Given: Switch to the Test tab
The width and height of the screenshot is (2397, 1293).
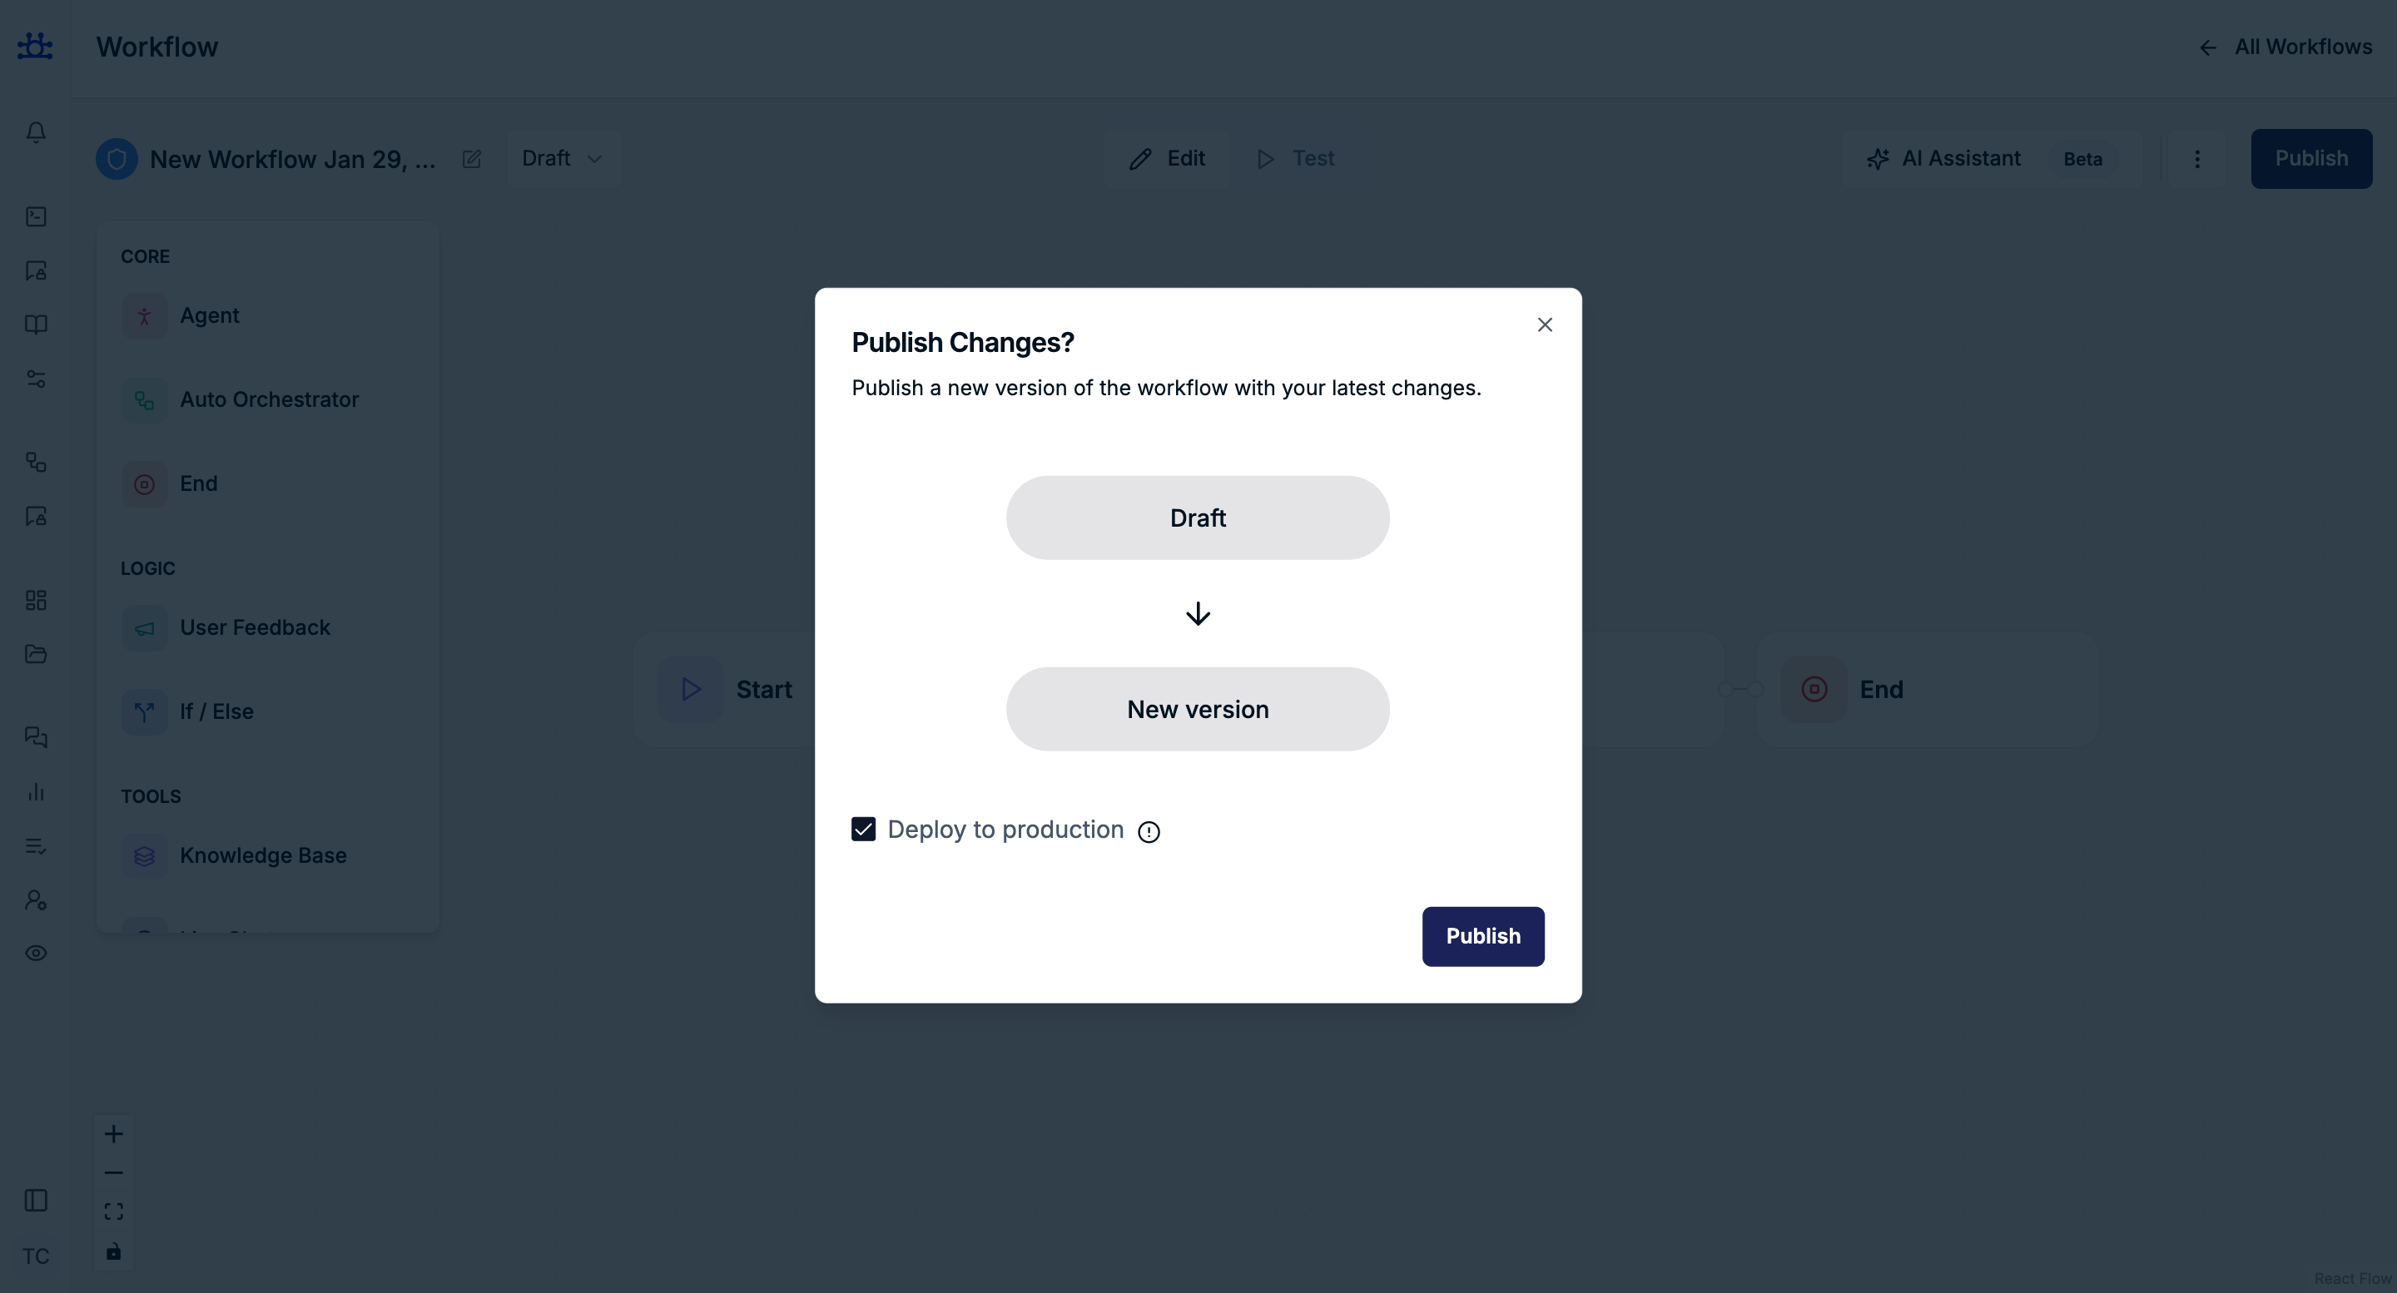Looking at the screenshot, I should point(1295,159).
